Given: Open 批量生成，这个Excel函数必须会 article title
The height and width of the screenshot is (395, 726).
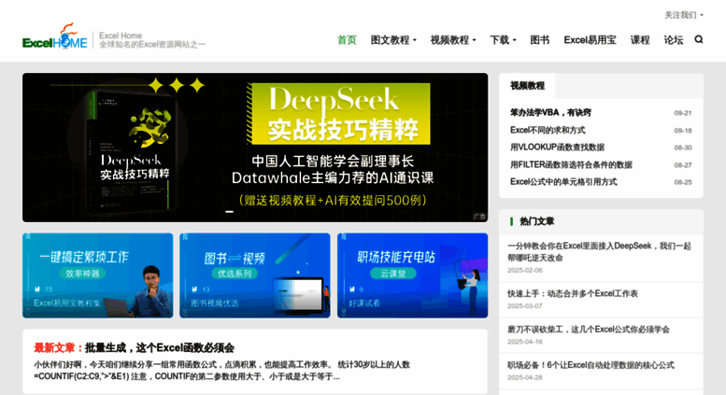Looking at the screenshot, I should coord(159,347).
